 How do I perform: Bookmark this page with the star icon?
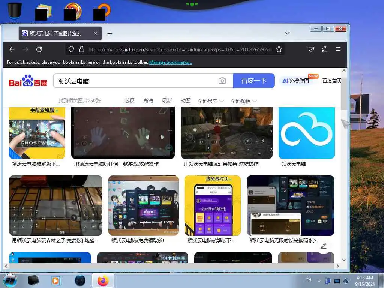279,49
